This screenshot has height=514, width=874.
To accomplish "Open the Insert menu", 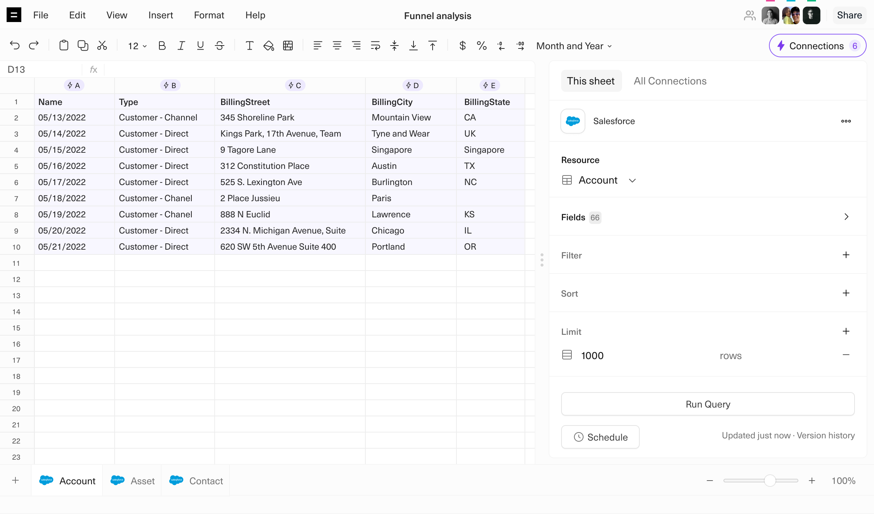I will point(160,15).
